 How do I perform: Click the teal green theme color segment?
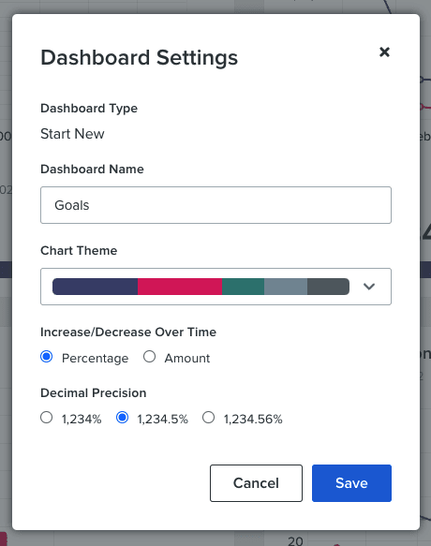pyautogui.click(x=243, y=287)
